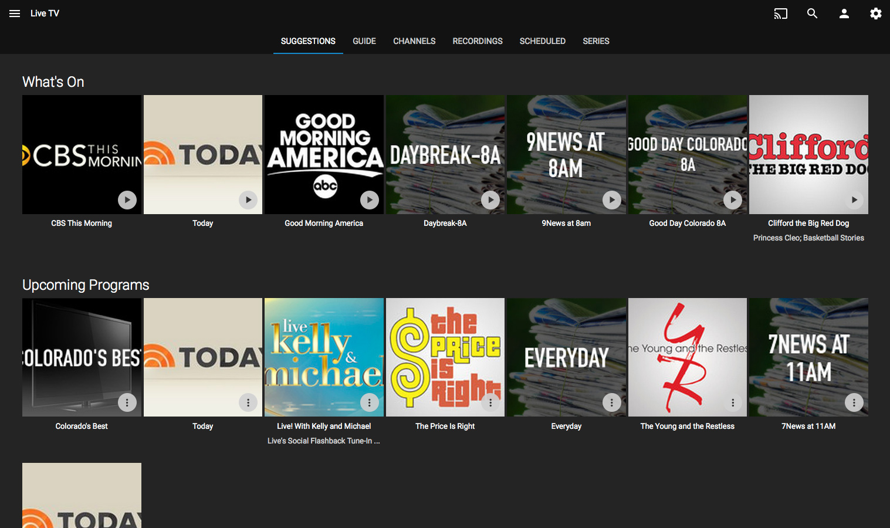The height and width of the screenshot is (528, 890).
Task: Open the 7News at 11AM title link
Action: point(808,427)
